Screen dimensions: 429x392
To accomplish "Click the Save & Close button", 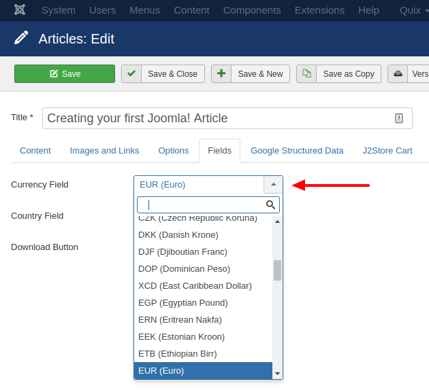I will 163,73.
